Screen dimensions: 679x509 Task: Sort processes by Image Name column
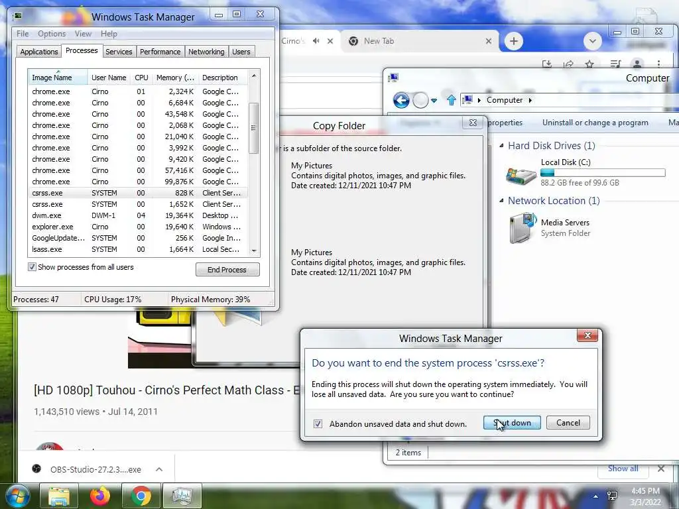tap(58, 78)
